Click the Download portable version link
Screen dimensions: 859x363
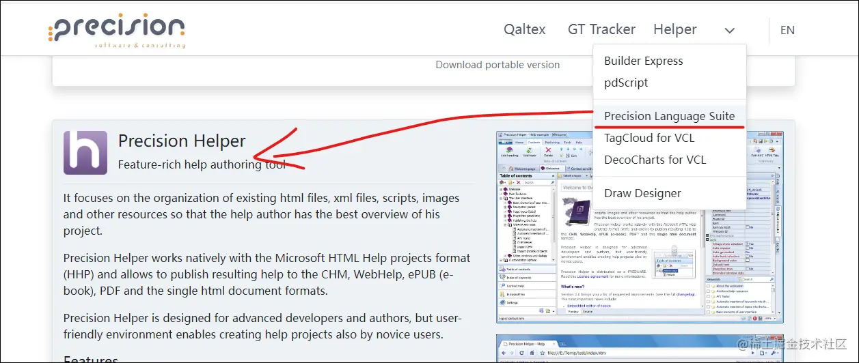(x=497, y=65)
